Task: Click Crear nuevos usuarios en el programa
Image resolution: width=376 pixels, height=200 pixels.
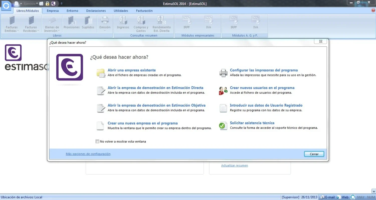Action: (262, 88)
